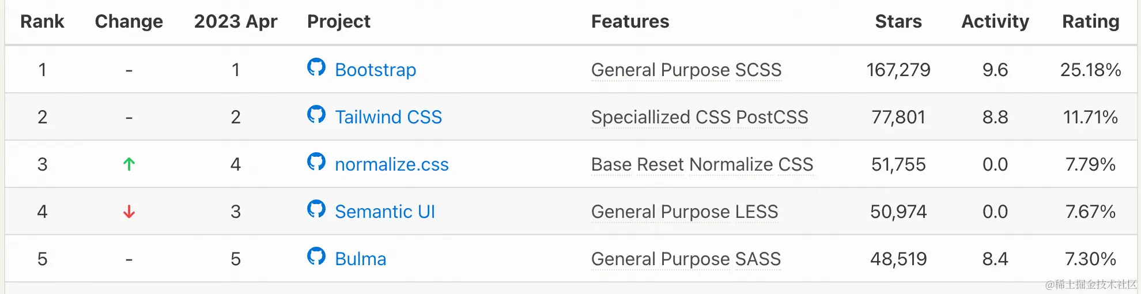The height and width of the screenshot is (294, 1141).
Task: Open the Tailwind CSS project link
Action: (388, 117)
